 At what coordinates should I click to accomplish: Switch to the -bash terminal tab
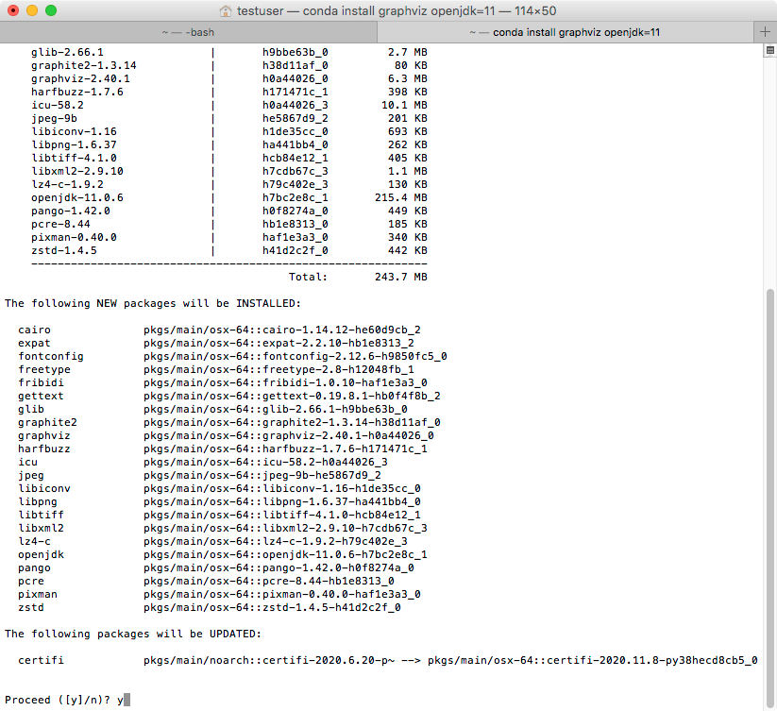tap(188, 32)
